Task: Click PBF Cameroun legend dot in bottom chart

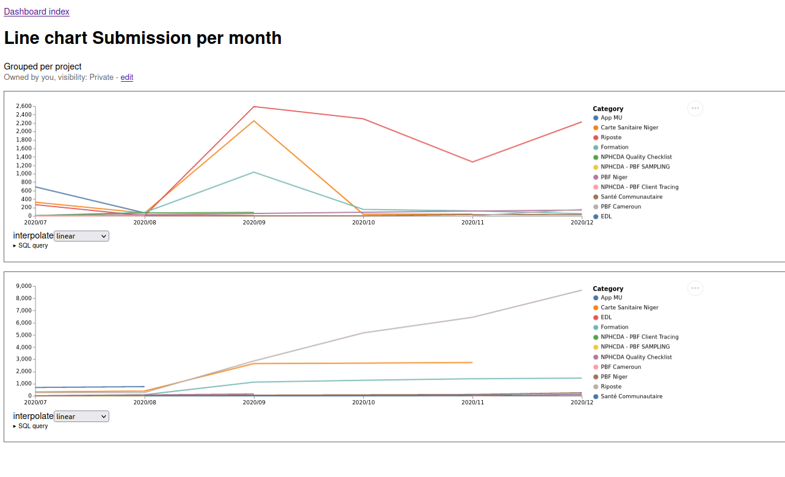Action: (x=596, y=367)
